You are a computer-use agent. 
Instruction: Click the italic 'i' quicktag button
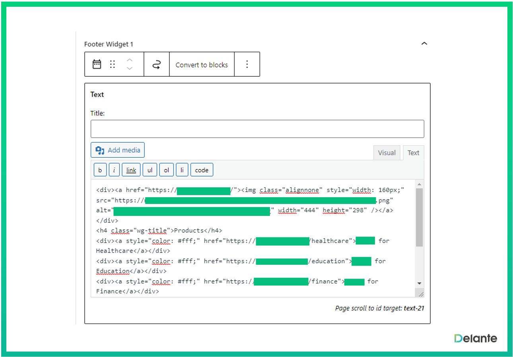(114, 170)
